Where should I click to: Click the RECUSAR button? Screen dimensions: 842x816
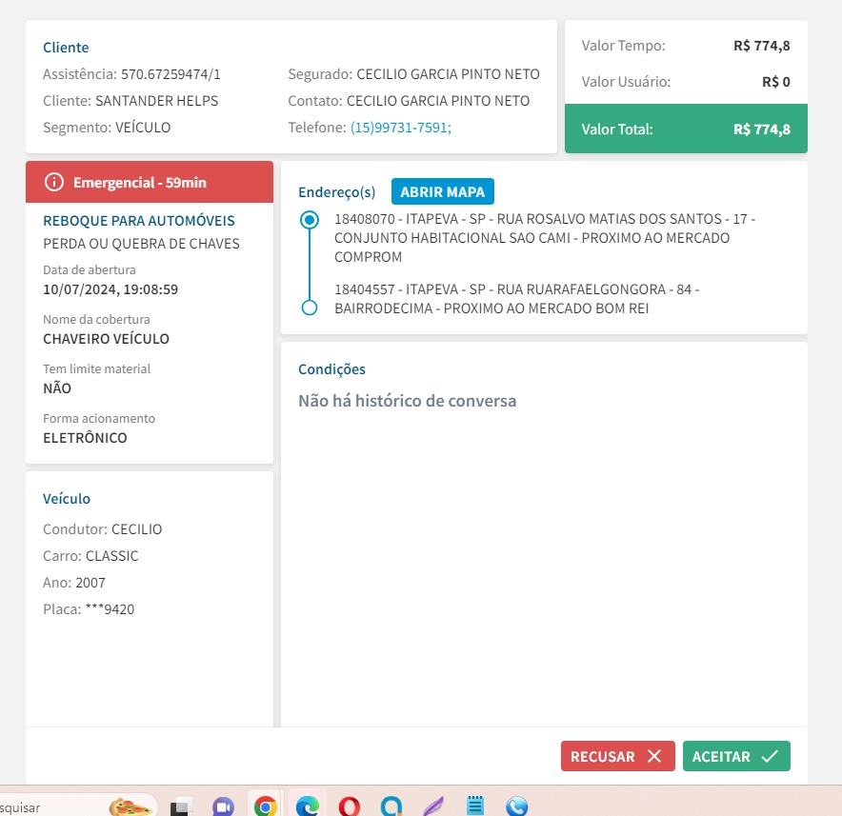pos(617,756)
